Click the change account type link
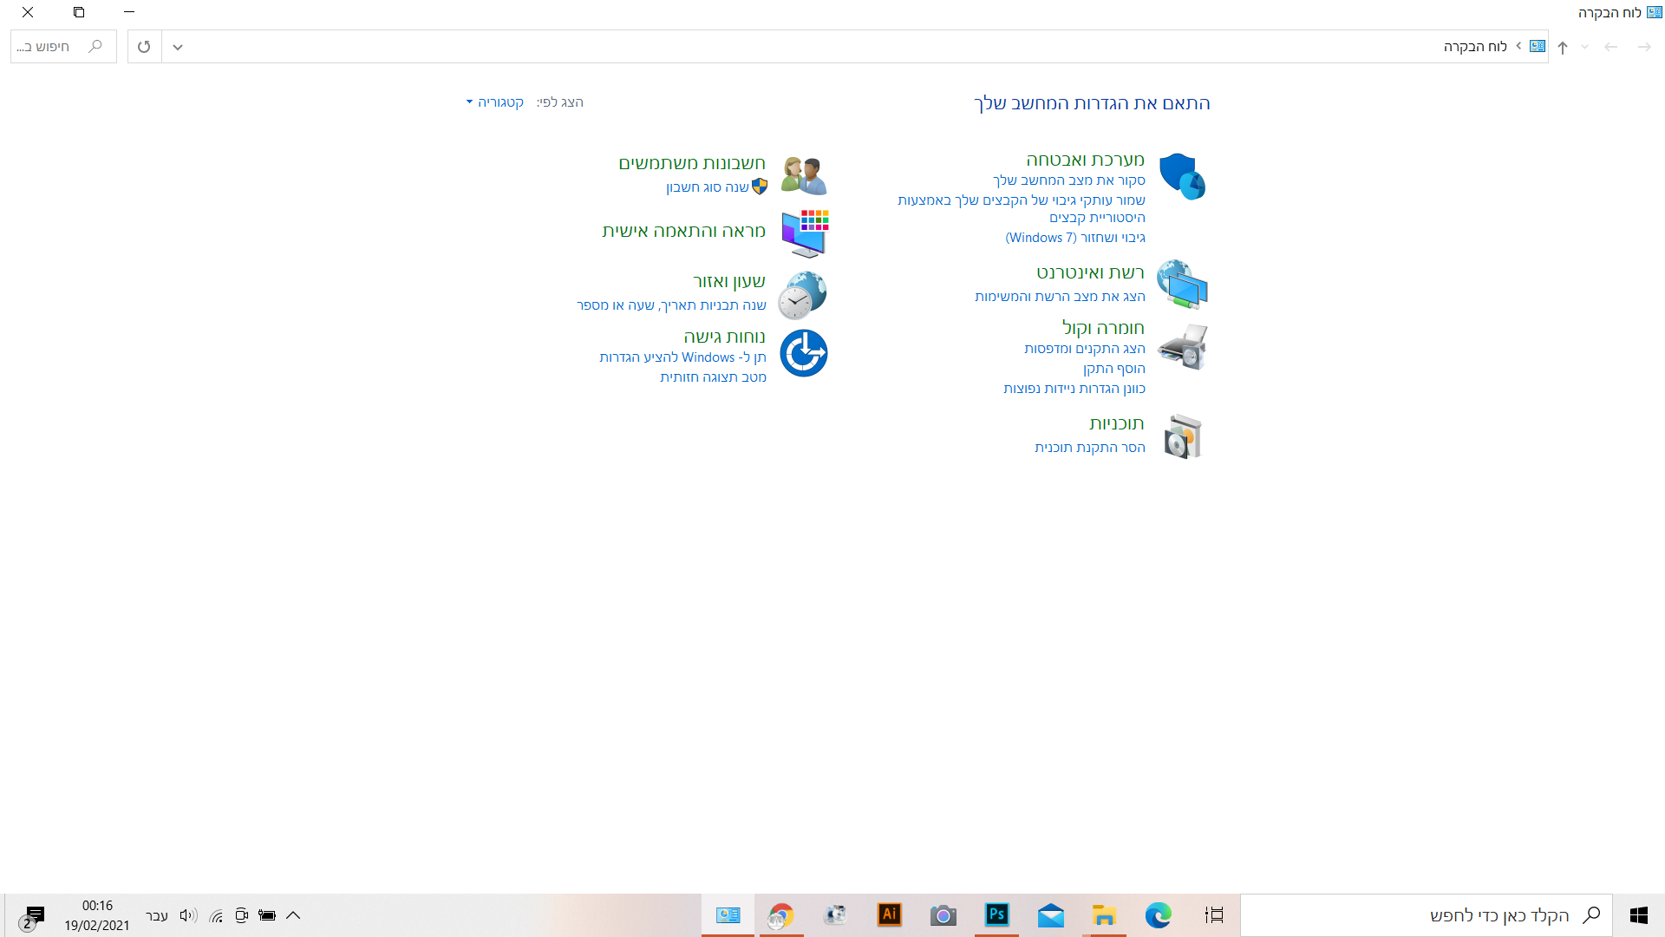The image size is (1665, 937). (x=707, y=187)
